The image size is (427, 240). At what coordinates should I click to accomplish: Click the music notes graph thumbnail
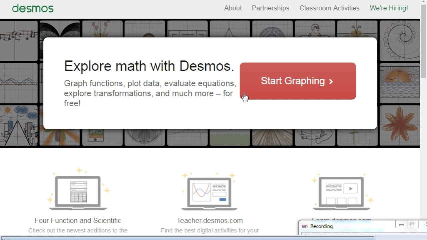(x=19, y=40)
